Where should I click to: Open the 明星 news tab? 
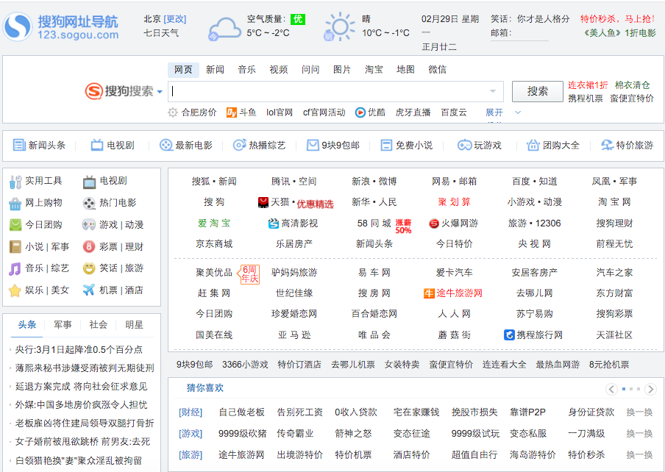pos(134,324)
